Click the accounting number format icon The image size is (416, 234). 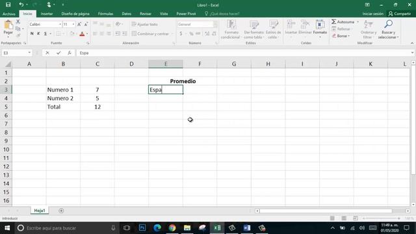pyautogui.click(x=181, y=34)
